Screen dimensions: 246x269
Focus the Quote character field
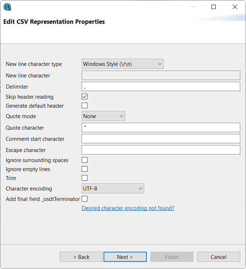tap(161, 127)
